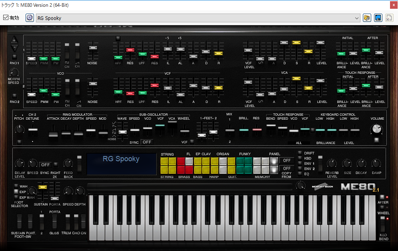Click the FEED BACK knob
The image size is (398, 251).
[68, 164]
